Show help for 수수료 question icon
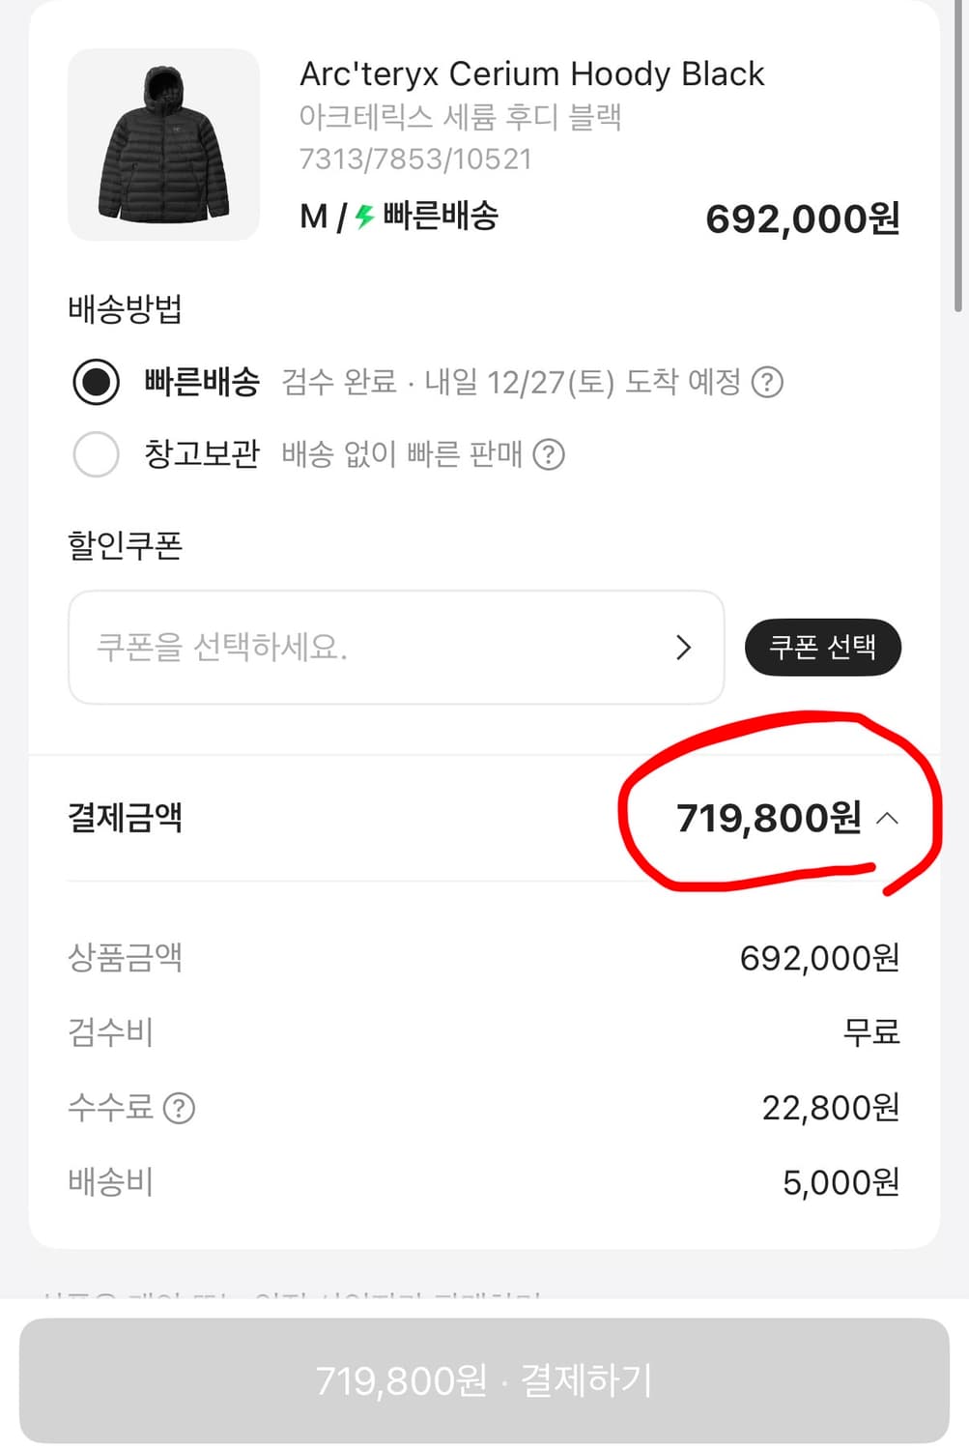Viewport: 969px width, 1450px height. coord(179,1108)
